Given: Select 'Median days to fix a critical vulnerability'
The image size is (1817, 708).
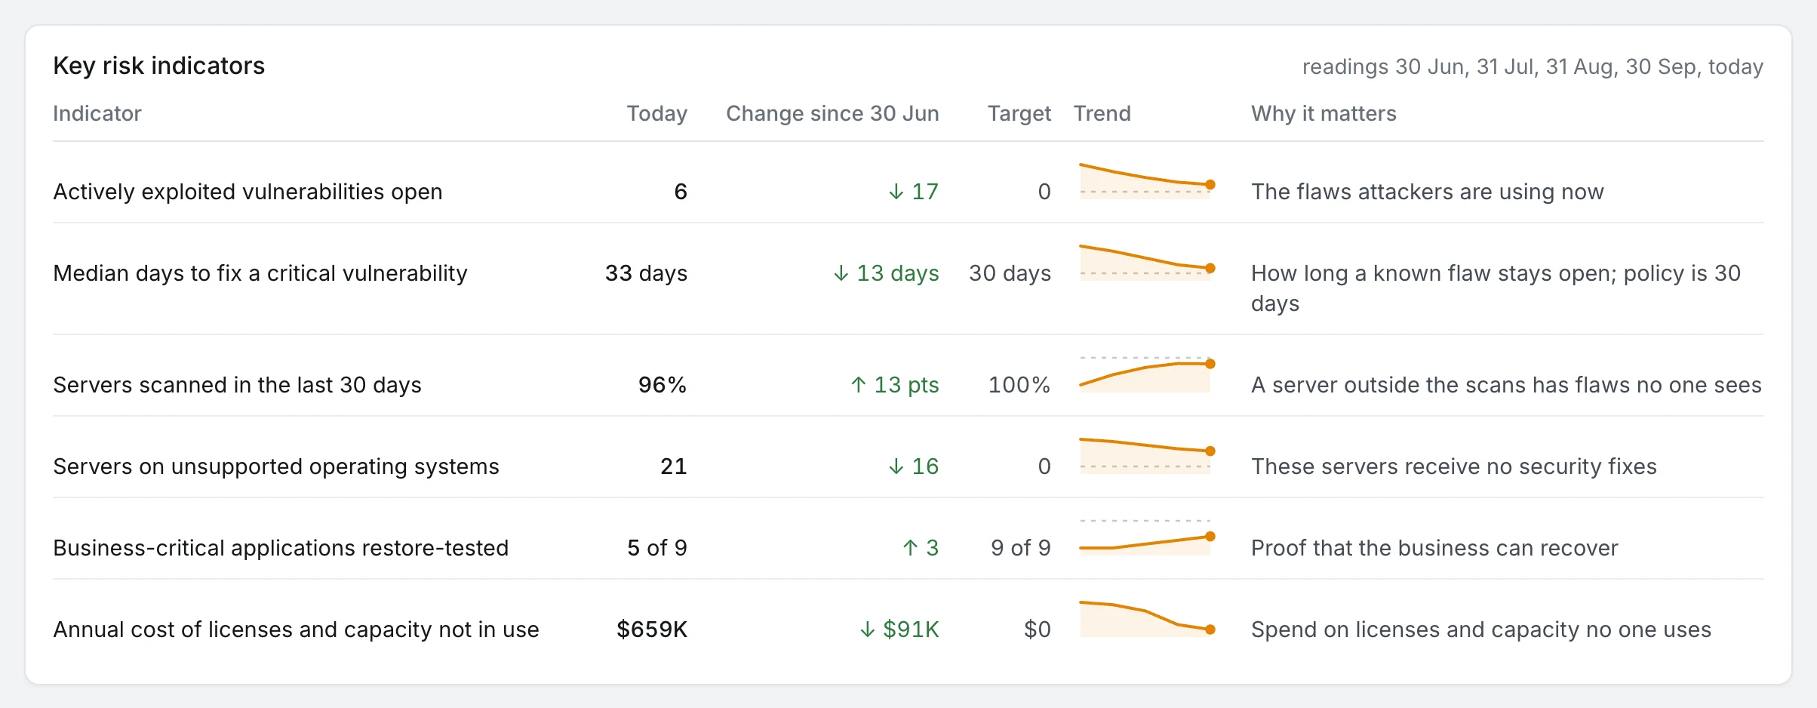Looking at the screenshot, I should coord(260,273).
